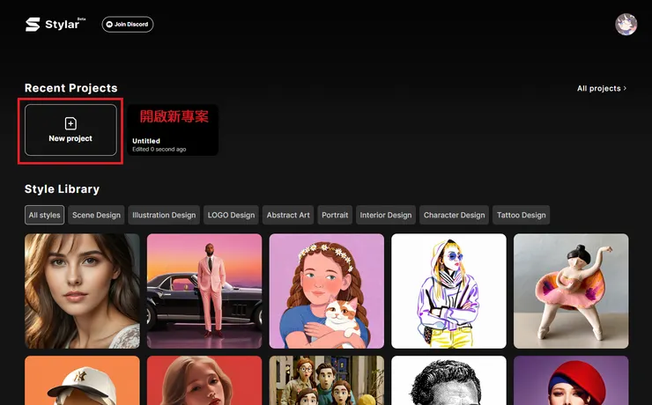652x405 pixels.
Task: Select the All styles filter tab
Action: pyautogui.click(x=44, y=215)
